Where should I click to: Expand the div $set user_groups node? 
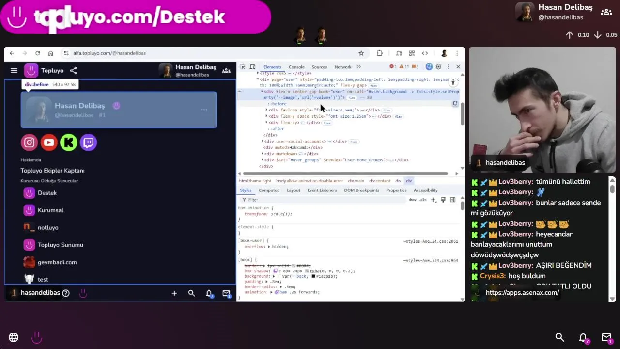click(262, 160)
